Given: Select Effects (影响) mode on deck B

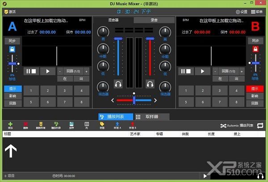Looking at the screenshot, I should pyautogui.click(x=255, y=96).
